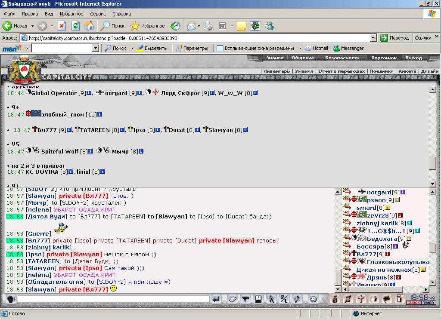Image resolution: width=441 pixels, height=319 pixels.
Task: Click the running man icon in the chat bar
Action: coord(271,299)
